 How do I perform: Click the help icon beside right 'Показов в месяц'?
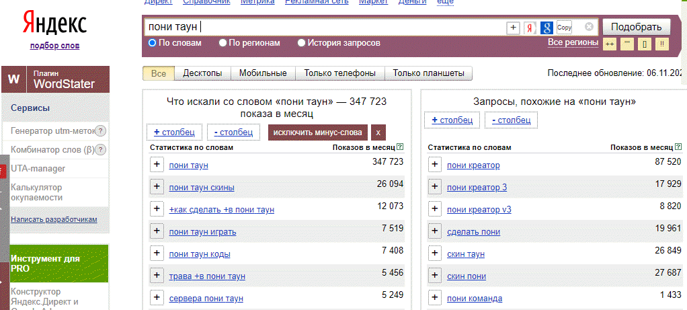pyautogui.click(x=678, y=147)
